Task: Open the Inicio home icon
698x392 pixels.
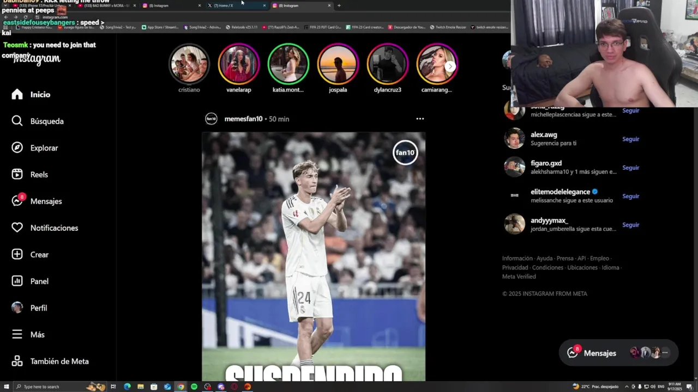Action: tap(17, 94)
